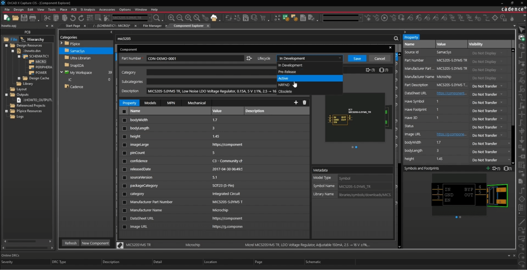Viewport: 527px width, 270px height.
Task: Open Part Description visibility dropdown
Action: click(x=488, y=86)
